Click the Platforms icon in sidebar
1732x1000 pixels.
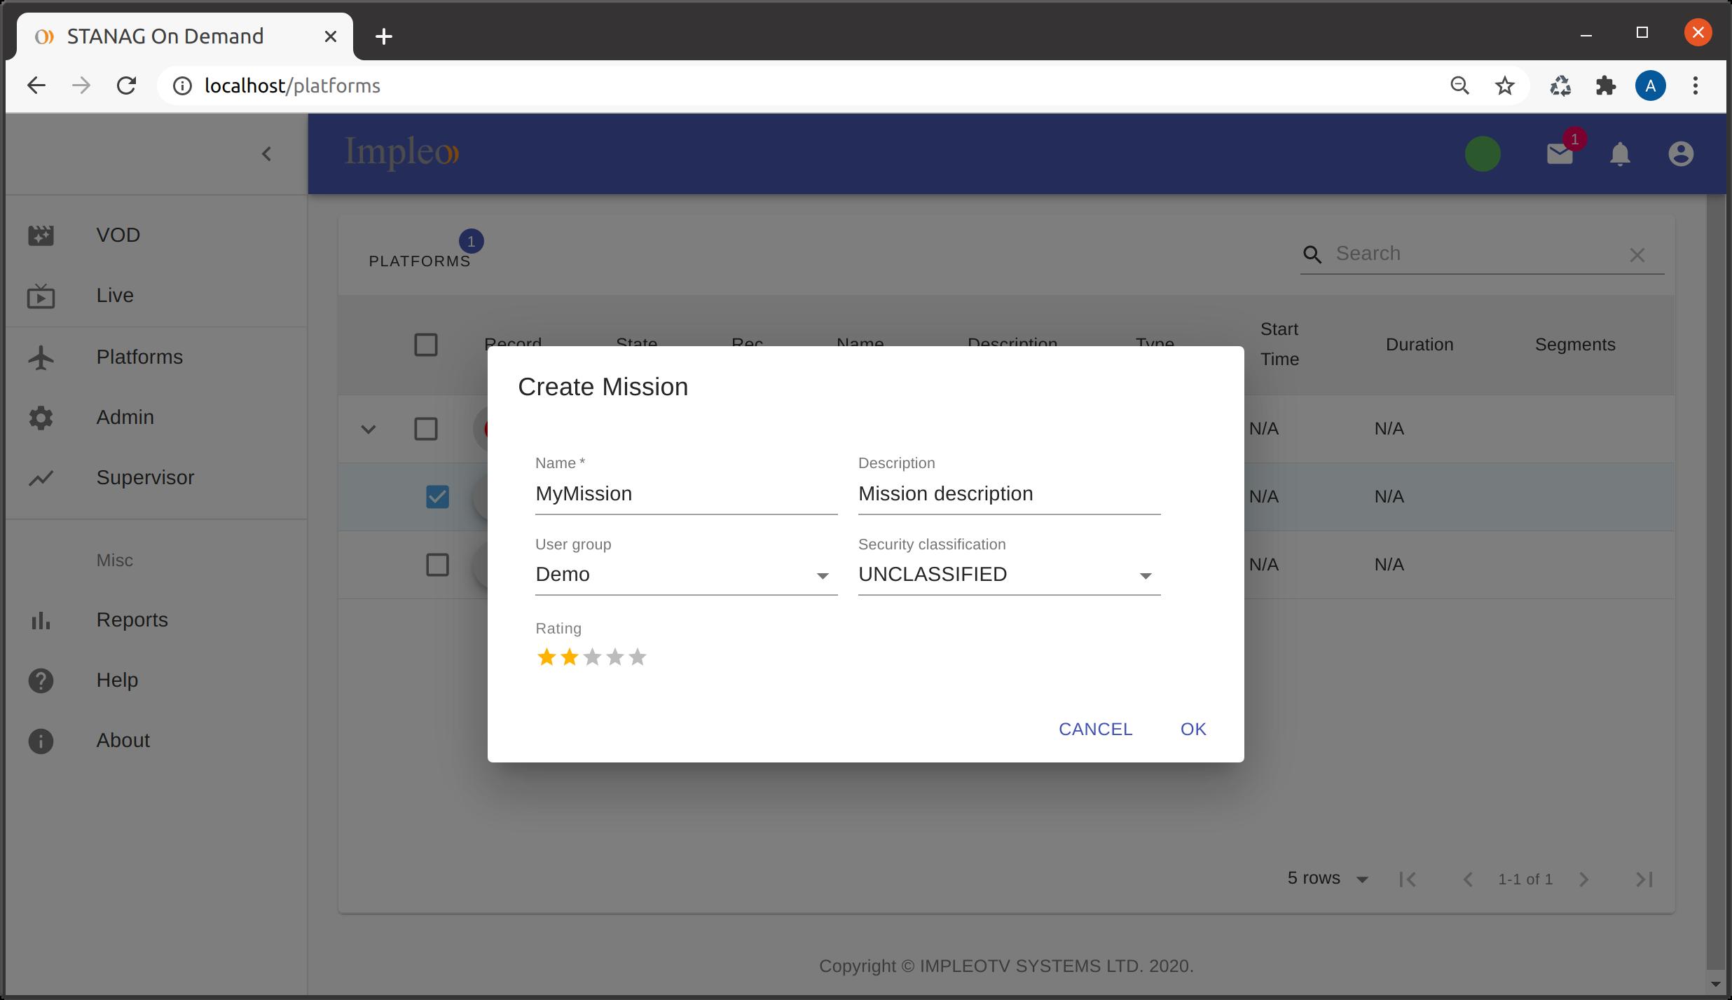[41, 356]
